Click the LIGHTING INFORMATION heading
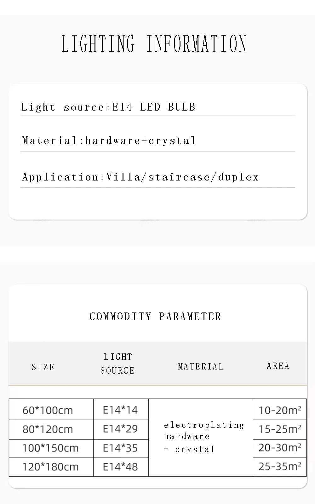Image resolution: width=315 pixels, height=504 pixels. [154, 44]
